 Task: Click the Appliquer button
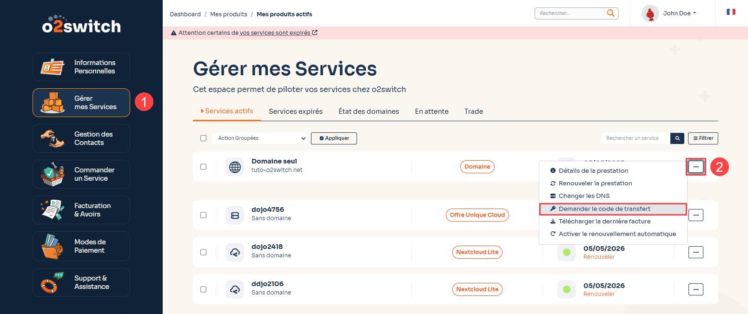[x=334, y=138]
